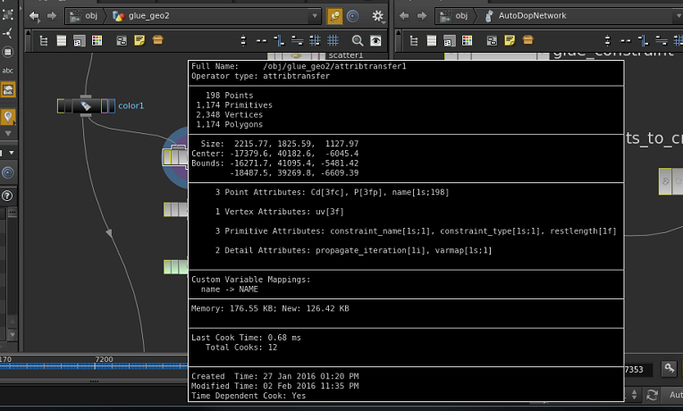Create subnet box icon, AutoDopNetwork toolbar
683x411 pixels.
point(528,40)
